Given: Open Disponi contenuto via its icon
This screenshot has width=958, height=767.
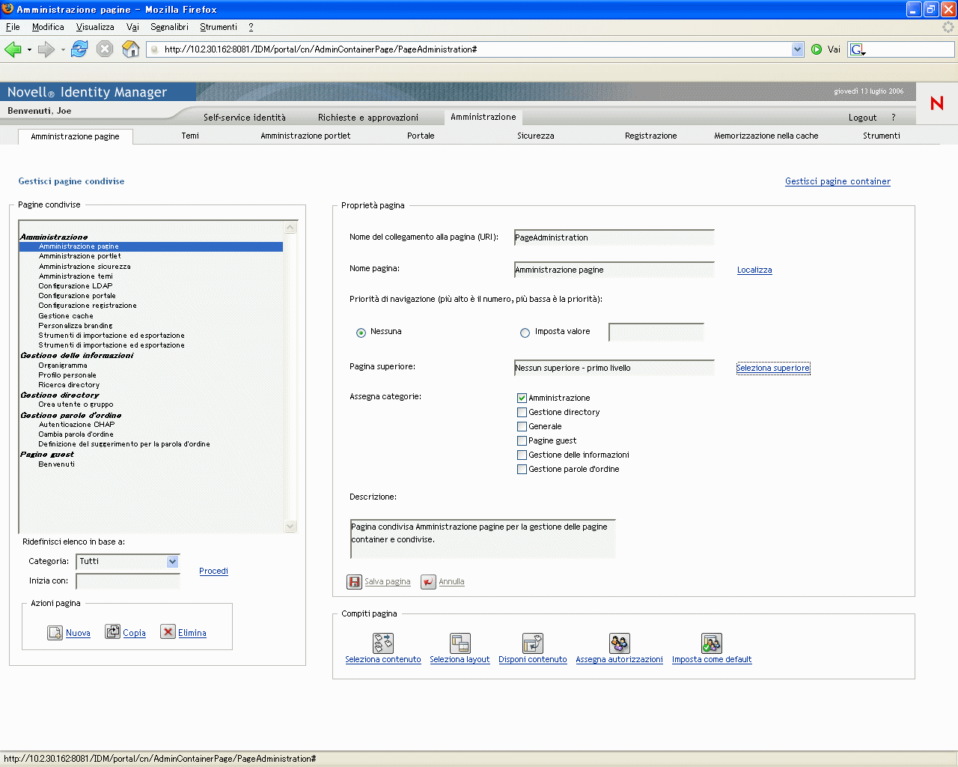Looking at the screenshot, I should (532, 643).
